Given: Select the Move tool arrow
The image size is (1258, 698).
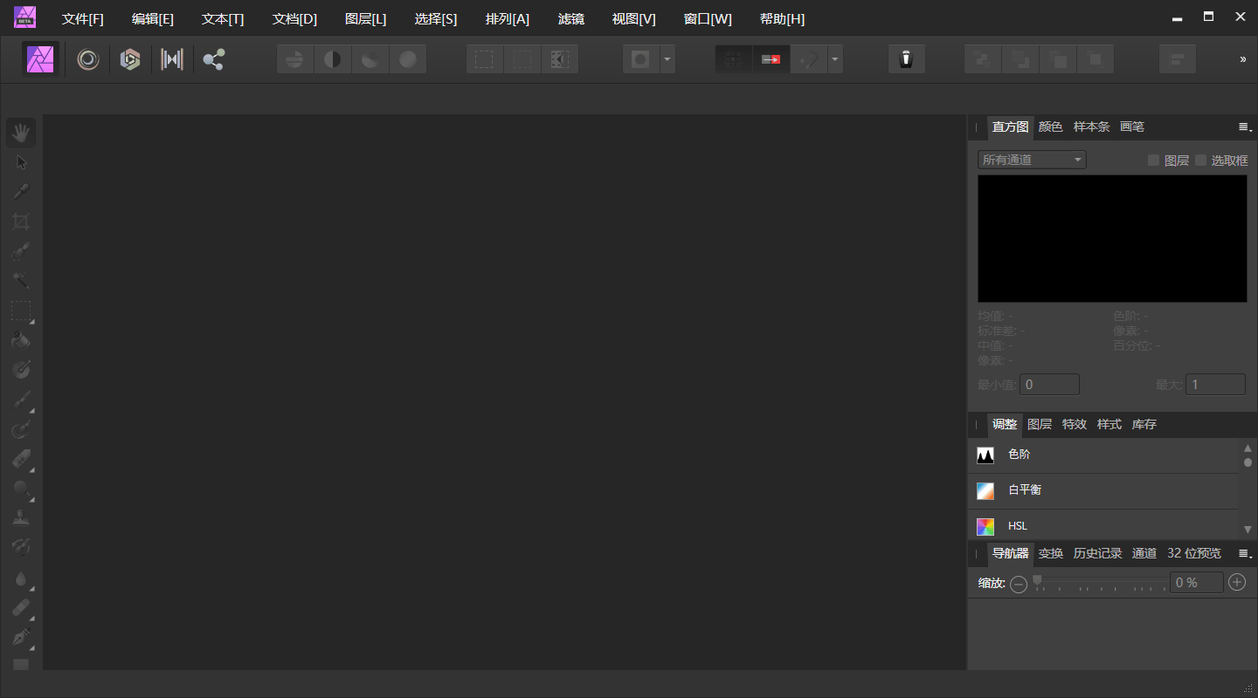Looking at the screenshot, I should [x=21, y=162].
